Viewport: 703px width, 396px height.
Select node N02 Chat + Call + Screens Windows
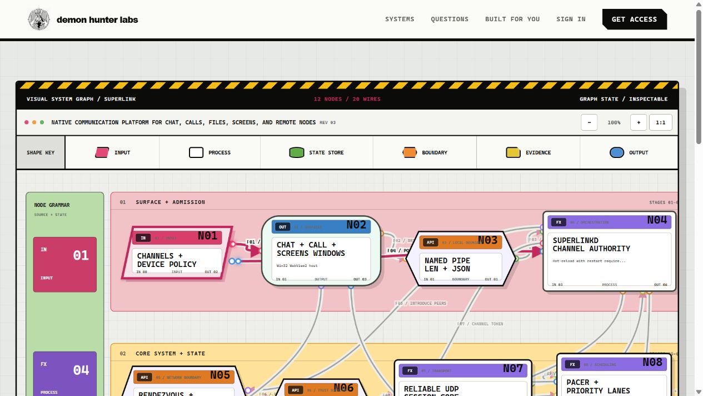[x=321, y=251]
